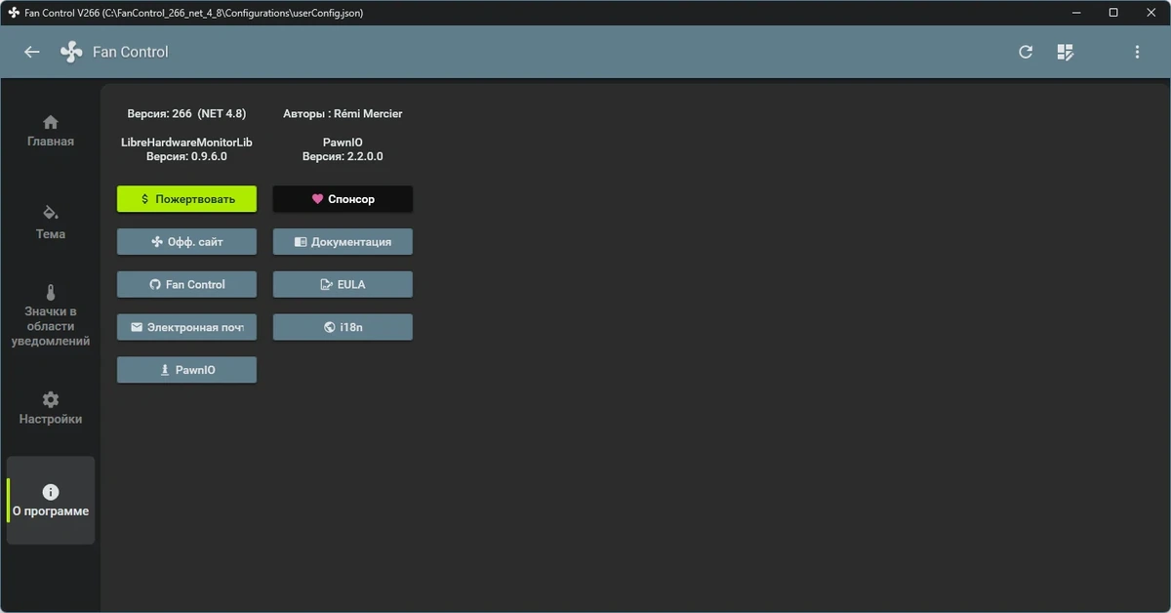Open the Fan Control GitHub button
Screen dimensions: 1171x613
[186, 285]
